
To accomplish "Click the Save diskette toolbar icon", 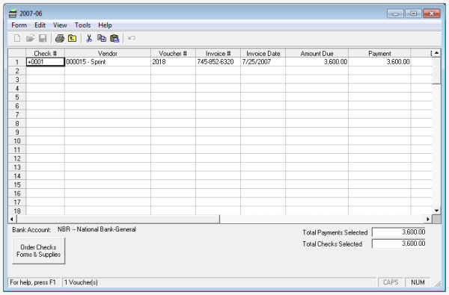I will (43, 38).
